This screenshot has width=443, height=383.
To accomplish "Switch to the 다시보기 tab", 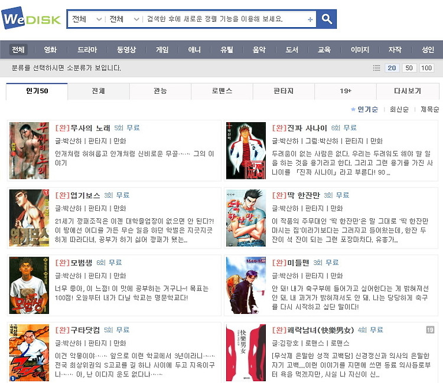I will tap(408, 91).
